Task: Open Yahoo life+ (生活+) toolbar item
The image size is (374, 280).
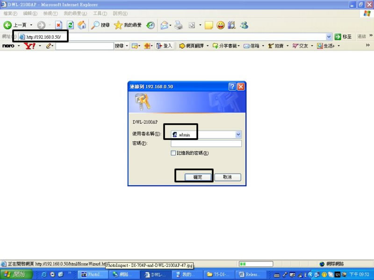Action: tap(326, 46)
